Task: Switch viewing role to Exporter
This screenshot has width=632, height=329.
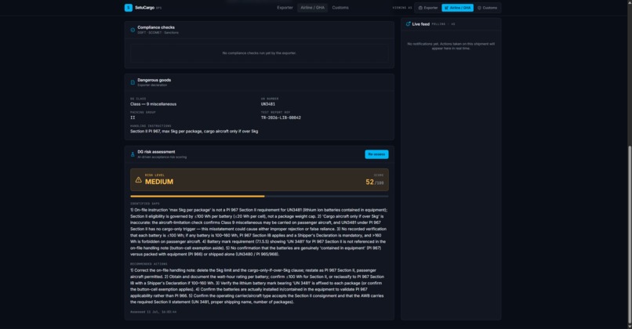Action: coord(428,8)
